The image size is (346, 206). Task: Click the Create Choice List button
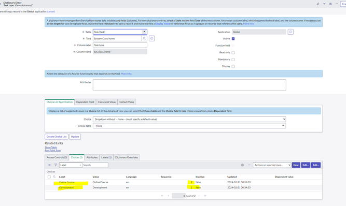coord(57,137)
